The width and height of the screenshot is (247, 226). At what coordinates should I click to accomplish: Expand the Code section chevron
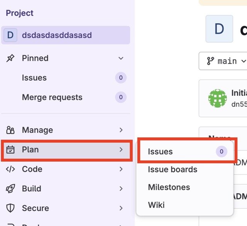(x=121, y=169)
